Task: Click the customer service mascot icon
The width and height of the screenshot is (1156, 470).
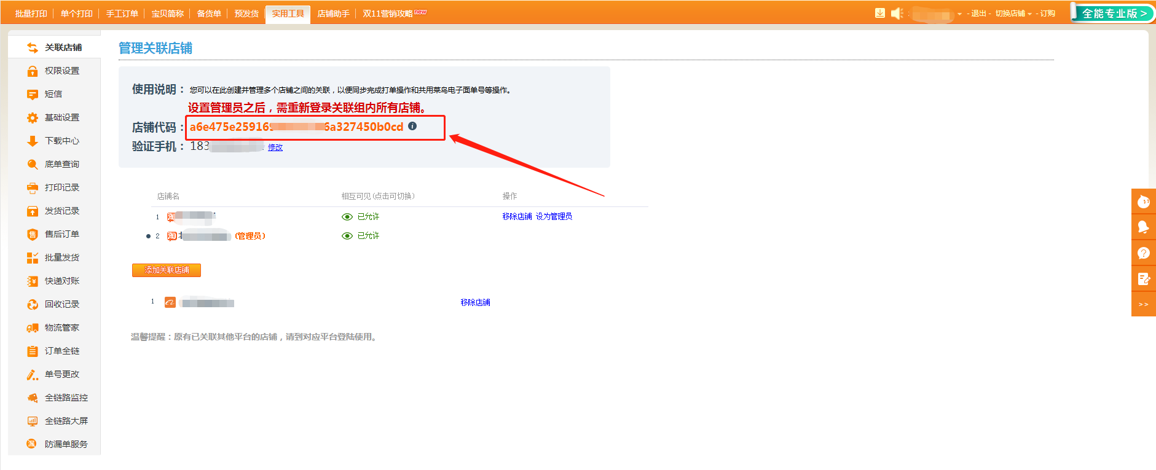Action: [x=1143, y=201]
